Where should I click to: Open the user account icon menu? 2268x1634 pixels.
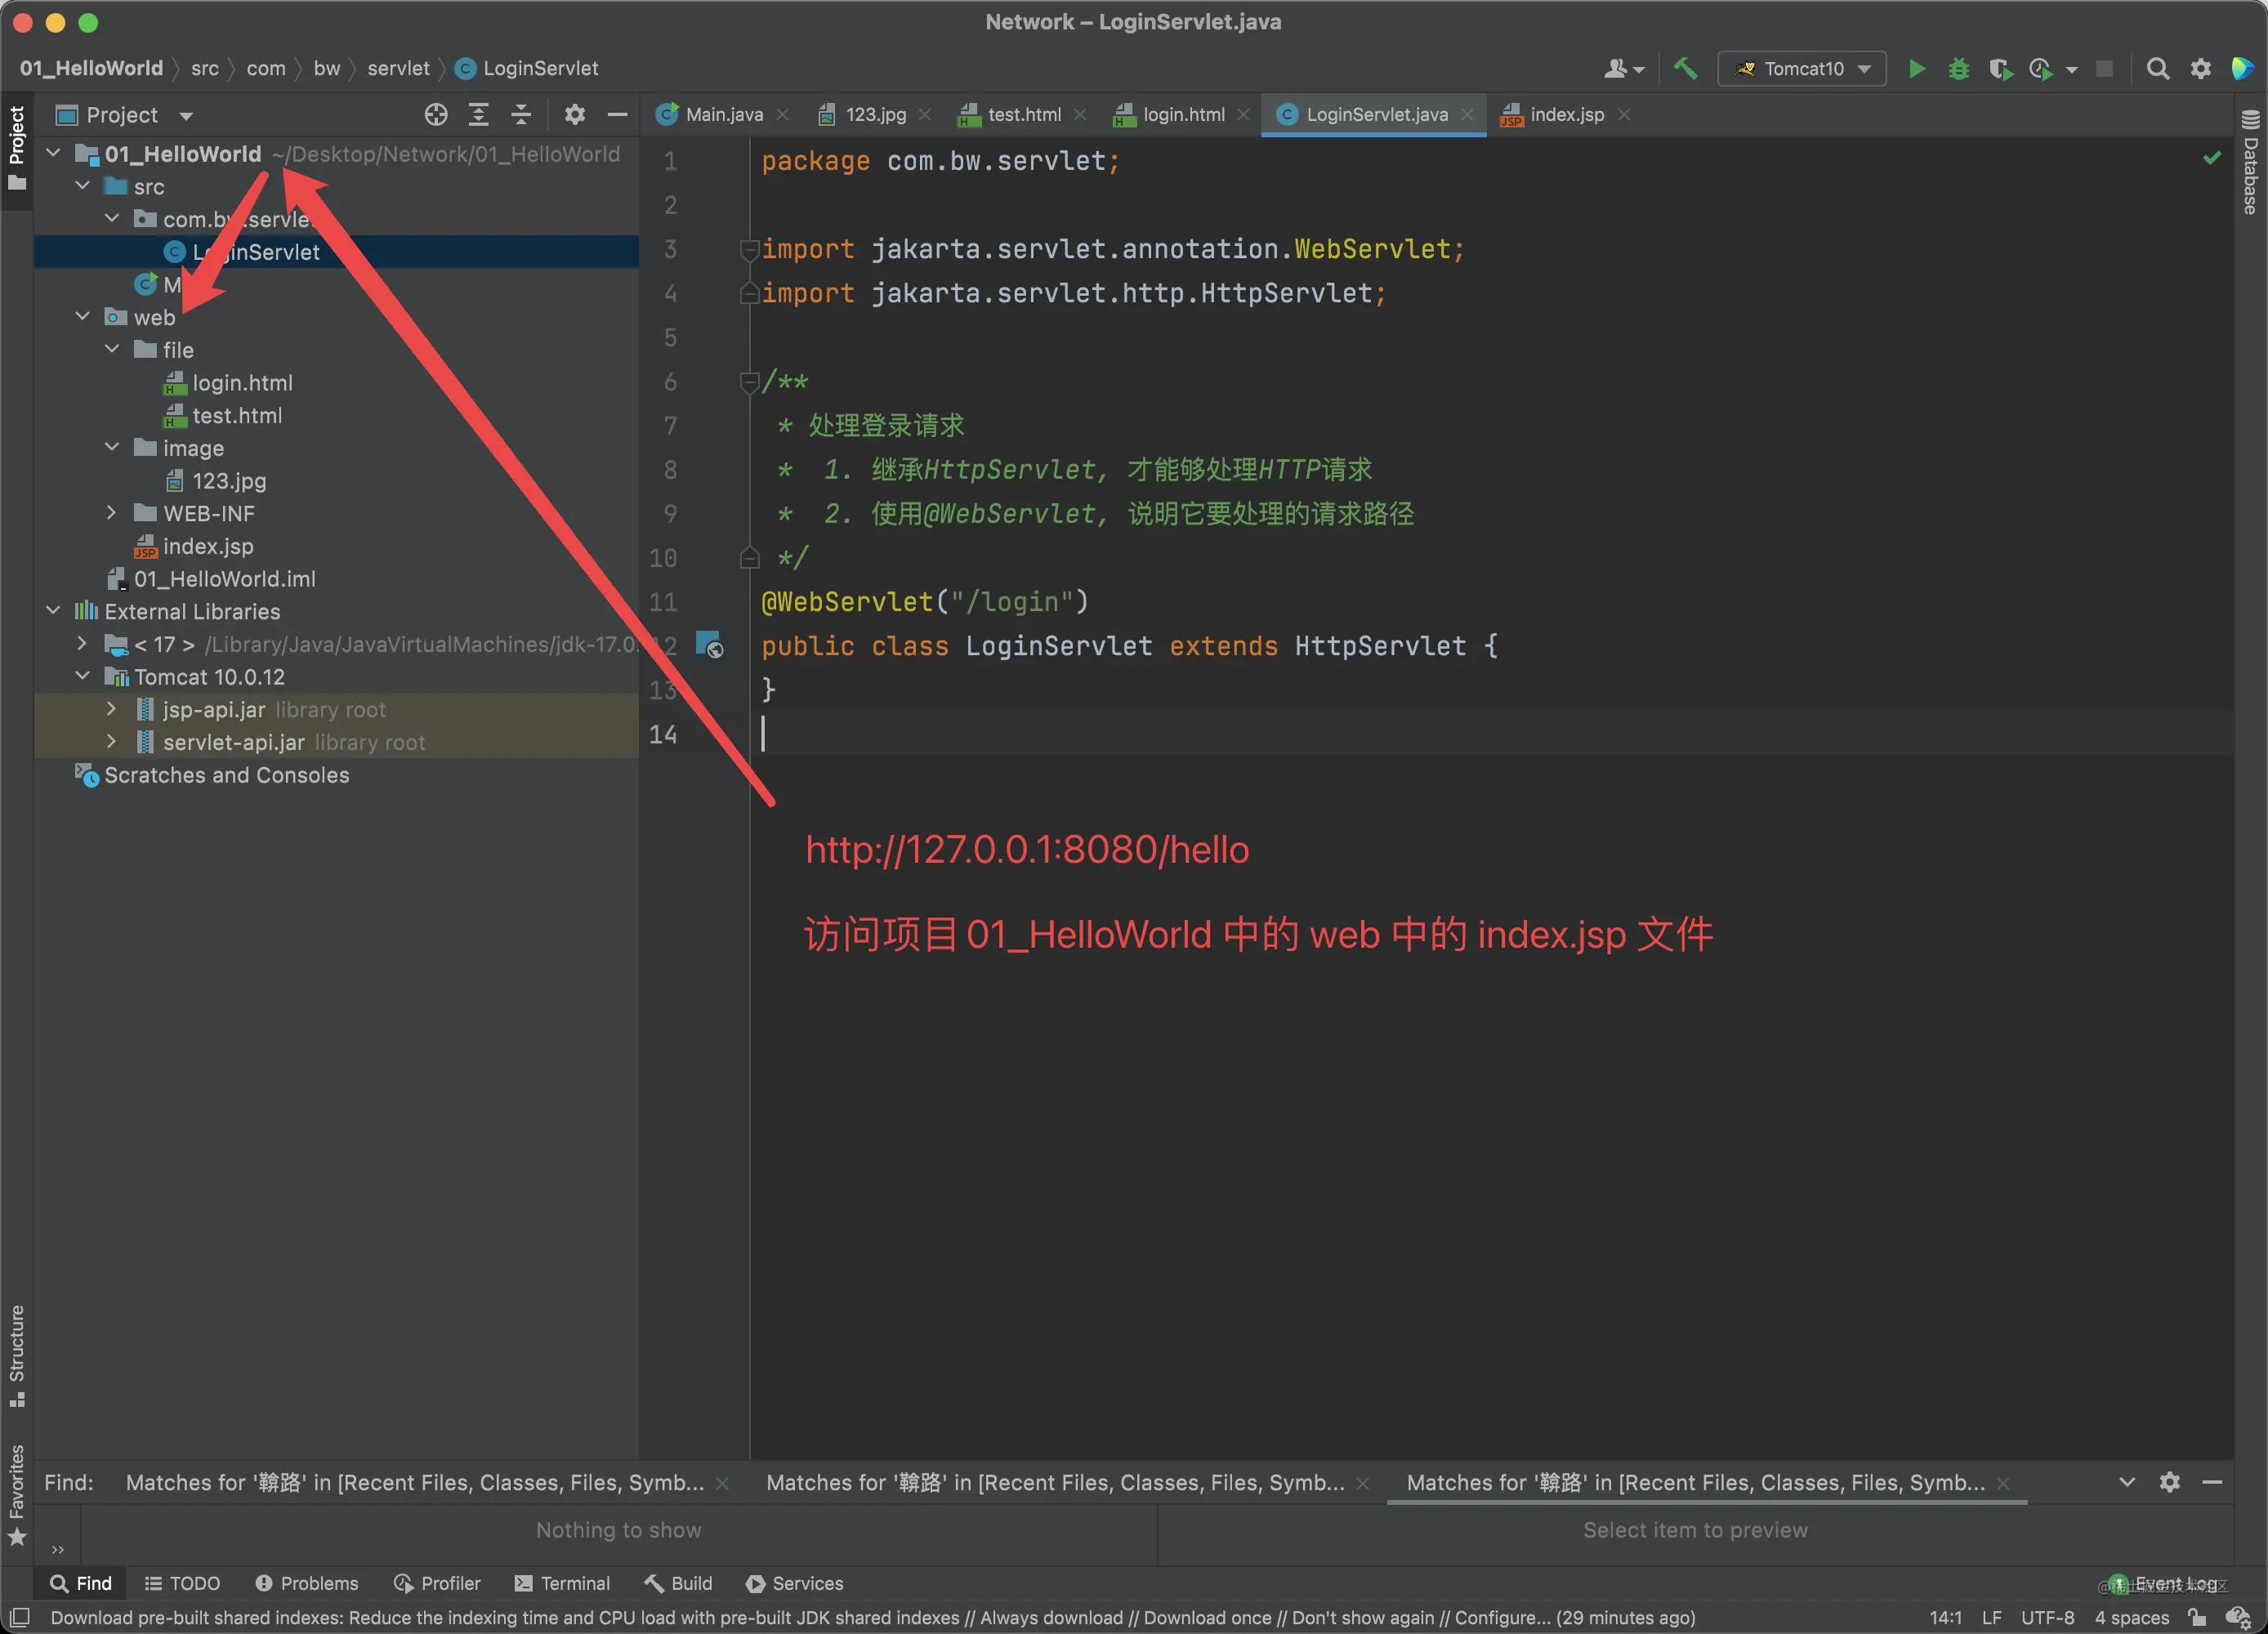[x=1623, y=68]
